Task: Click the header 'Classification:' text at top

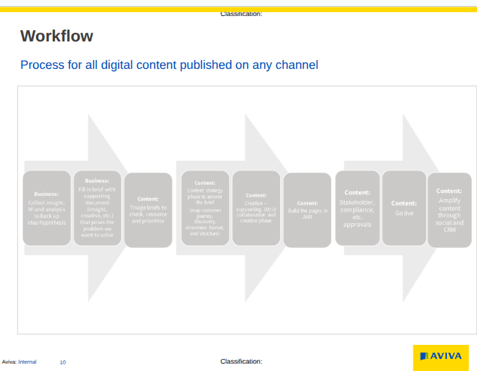Action: pyautogui.click(x=242, y=14)
